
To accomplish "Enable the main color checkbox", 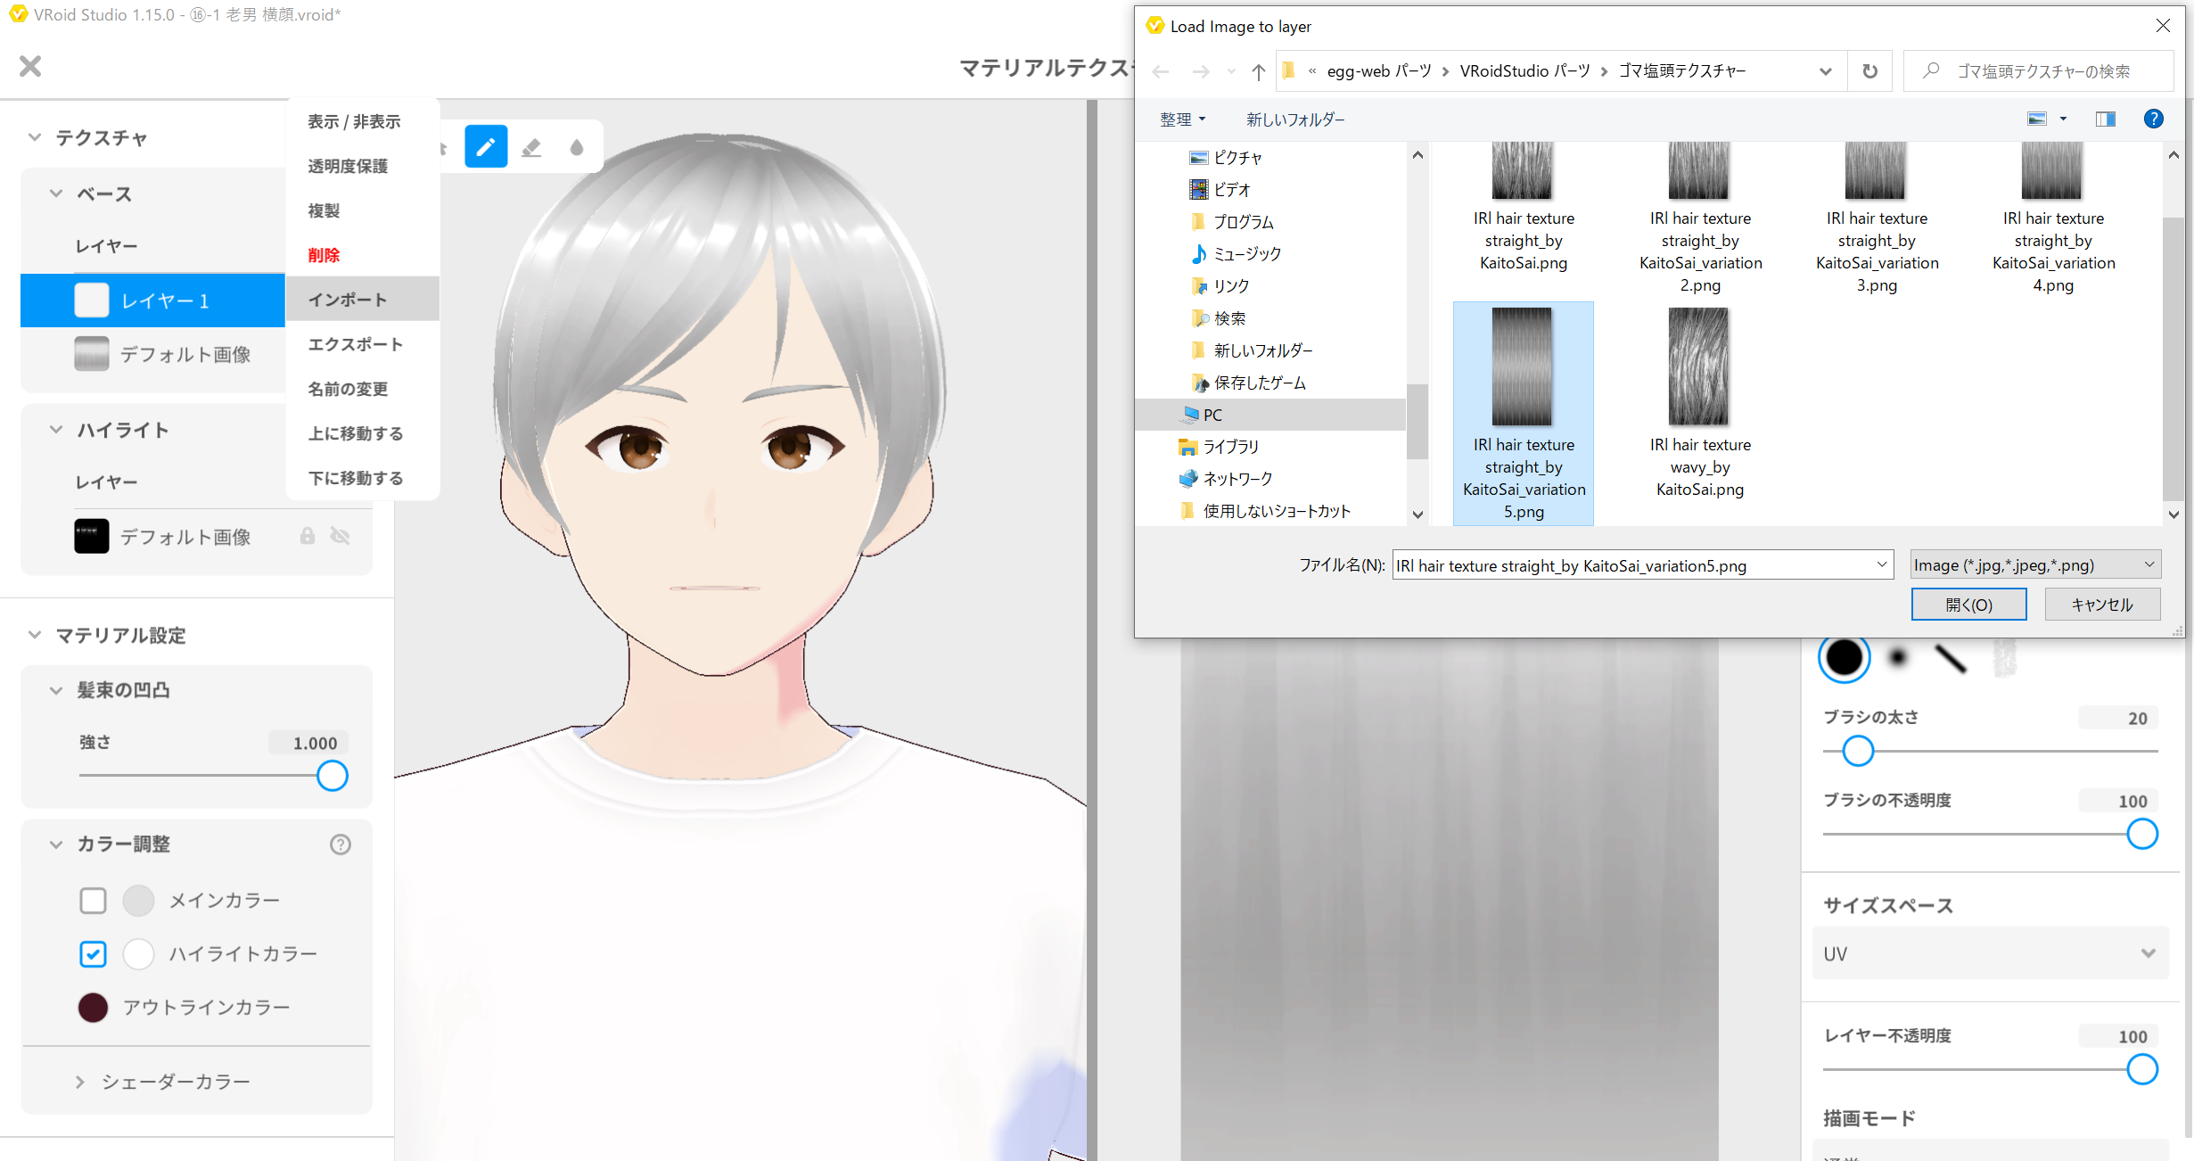I will click(93, 901).
